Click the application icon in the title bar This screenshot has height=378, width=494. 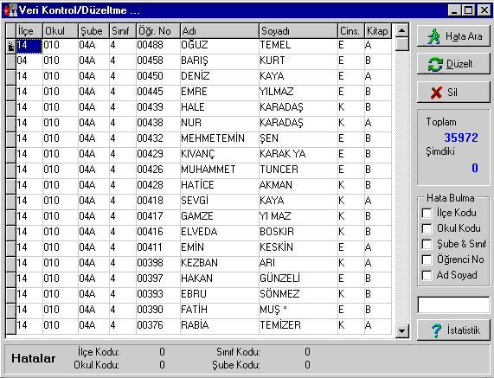[x=10, y=10]
